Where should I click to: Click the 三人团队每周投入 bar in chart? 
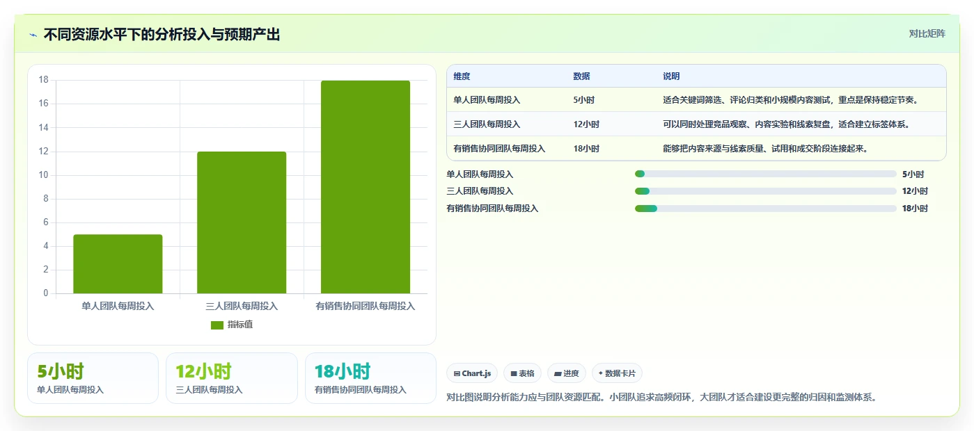click(x=242, y=222)
